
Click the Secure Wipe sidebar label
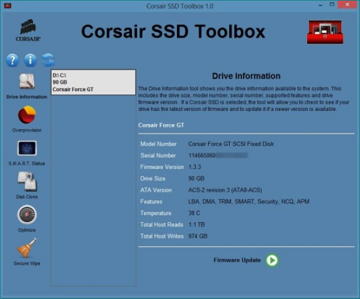click(27, 263)
